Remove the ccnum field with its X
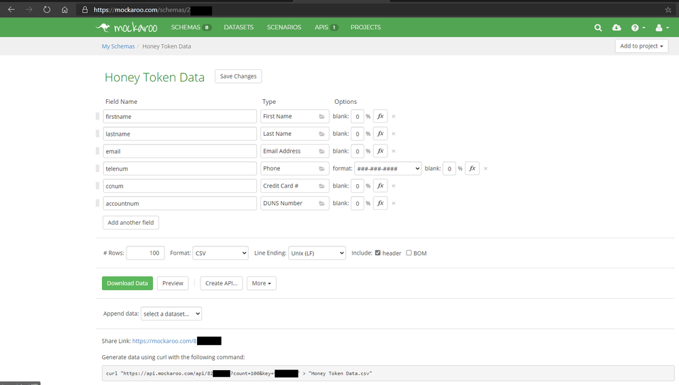The width and height of the screenshot is (679, 385). (394, 186)
